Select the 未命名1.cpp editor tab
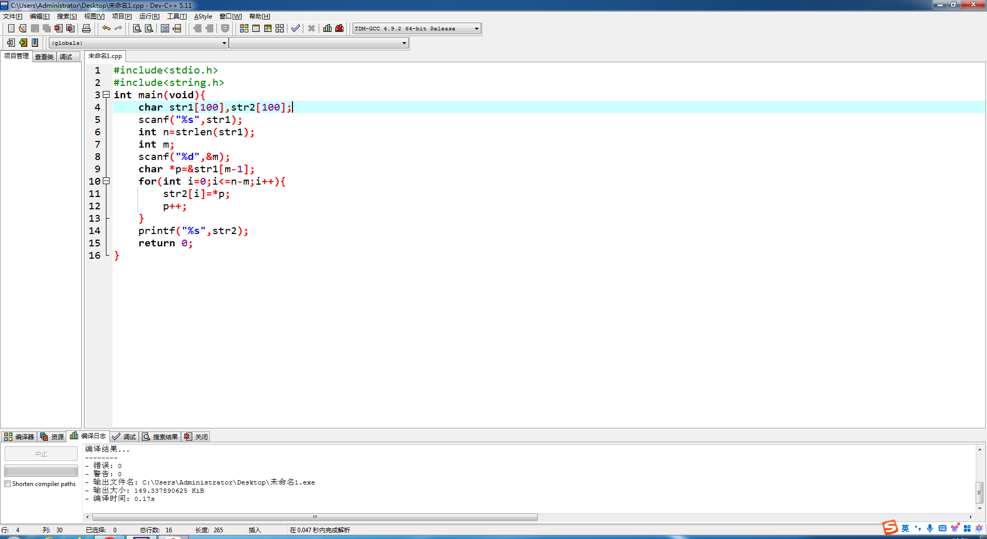 (105, 56)
